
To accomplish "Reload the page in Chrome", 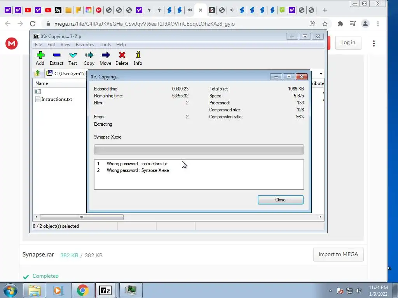I will (33, 24).
